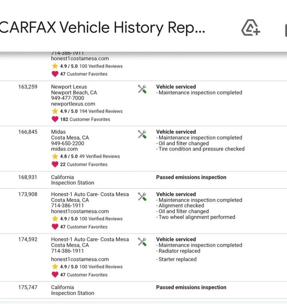The height and width of the screenshot is (304, 287).
Task: Select mileage value 175,747
Action: (28, 288)
